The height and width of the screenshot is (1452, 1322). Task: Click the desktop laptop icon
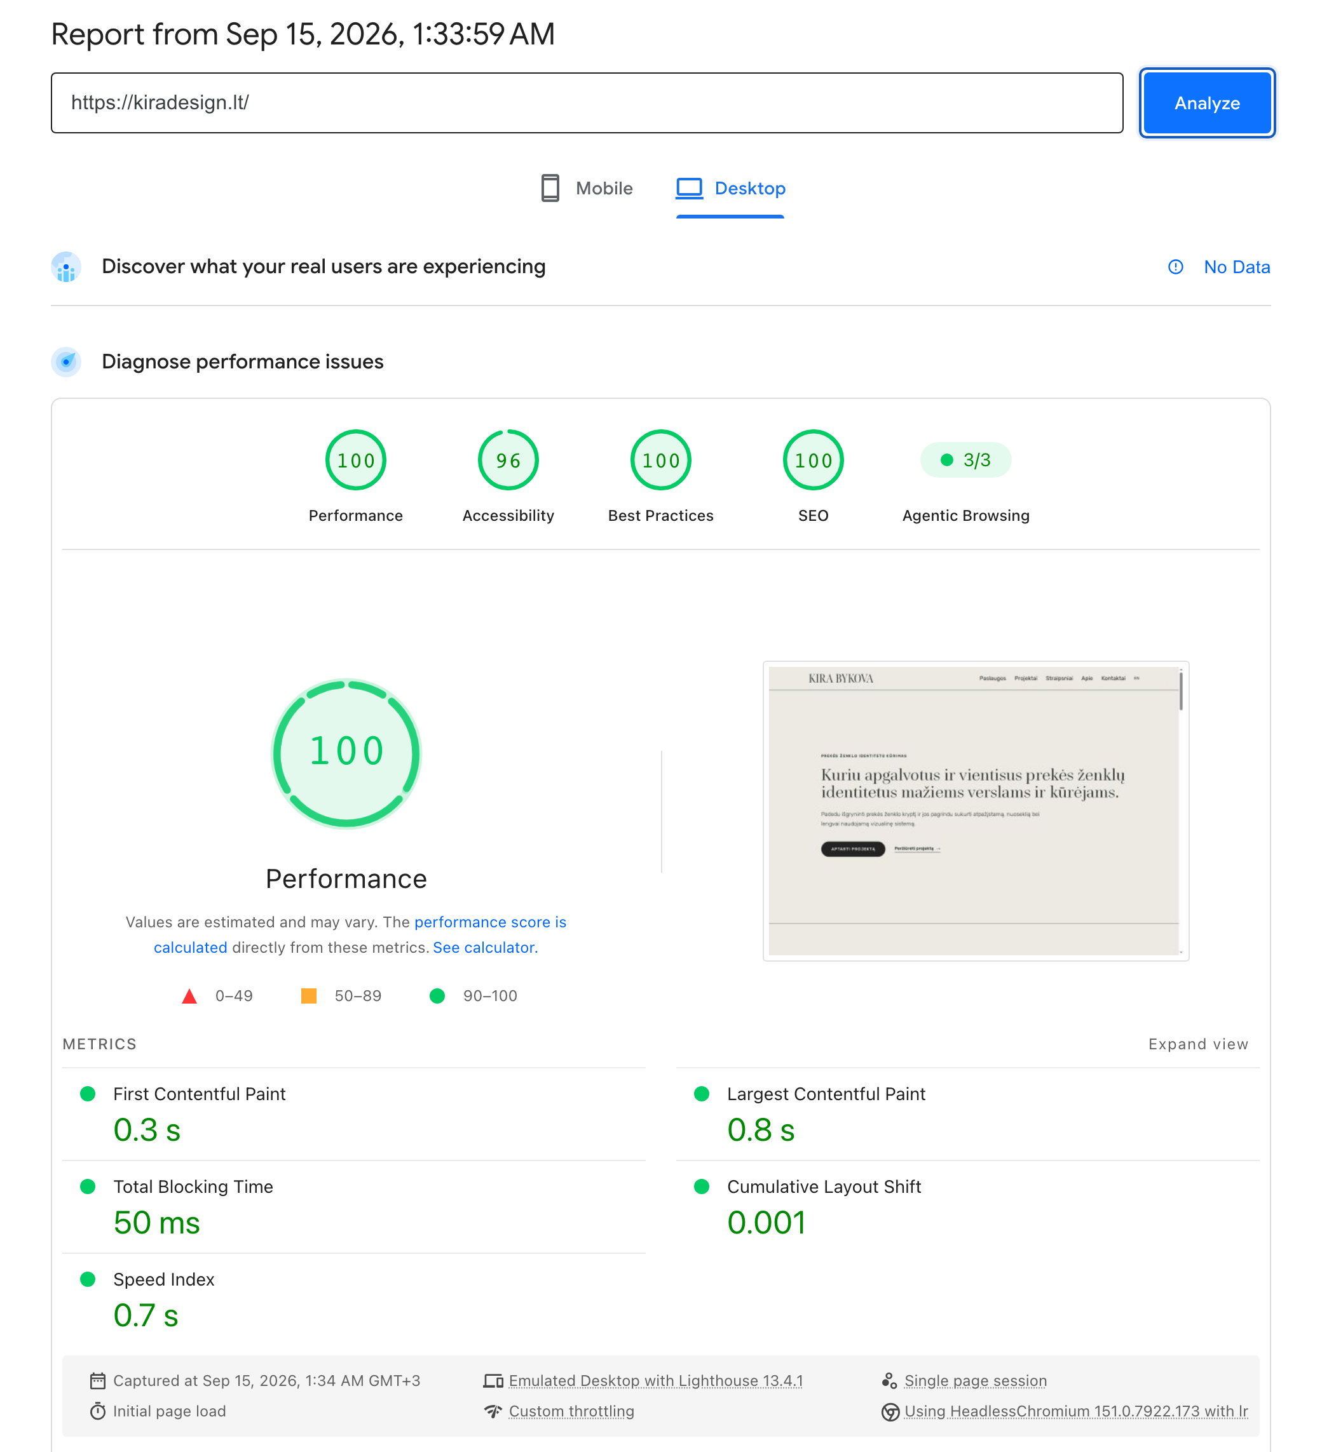(689, 188)
